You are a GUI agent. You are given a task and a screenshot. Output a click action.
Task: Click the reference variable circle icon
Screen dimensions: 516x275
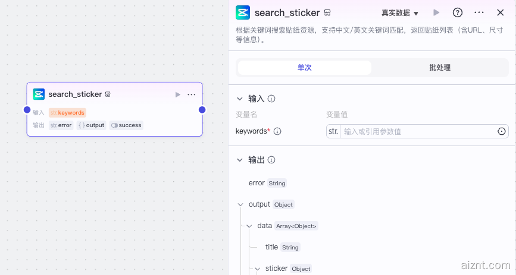tap(501, 131)
